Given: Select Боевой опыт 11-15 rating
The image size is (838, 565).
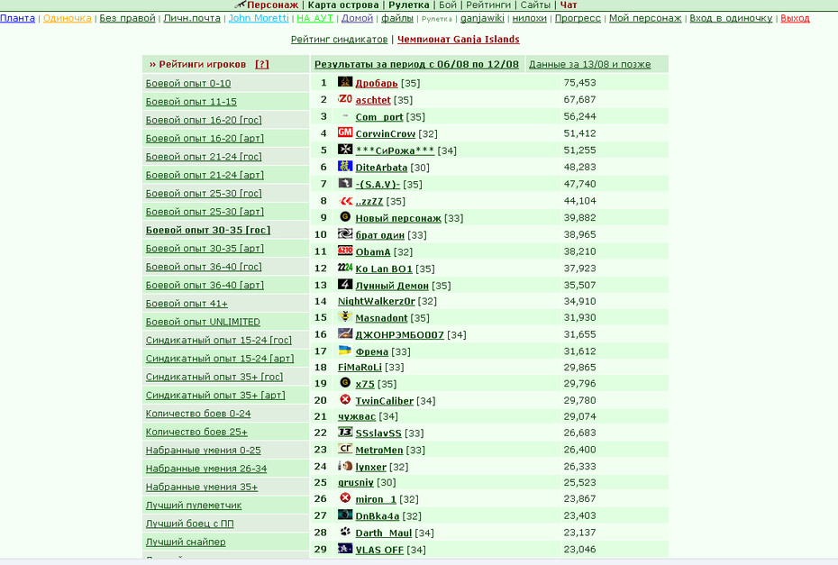Looking at the screenshot, I should tap(191, 102).
